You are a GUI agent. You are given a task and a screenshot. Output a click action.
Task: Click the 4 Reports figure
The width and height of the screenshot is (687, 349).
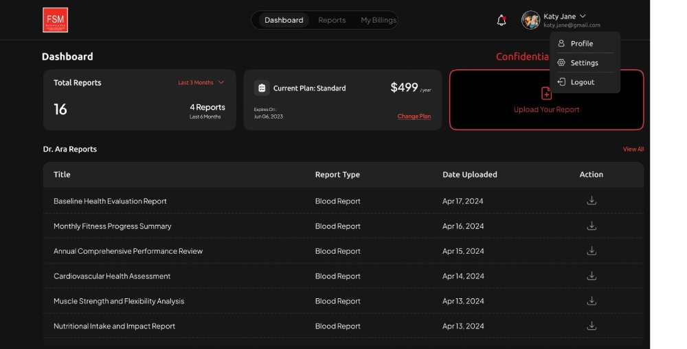click(207, 107)
